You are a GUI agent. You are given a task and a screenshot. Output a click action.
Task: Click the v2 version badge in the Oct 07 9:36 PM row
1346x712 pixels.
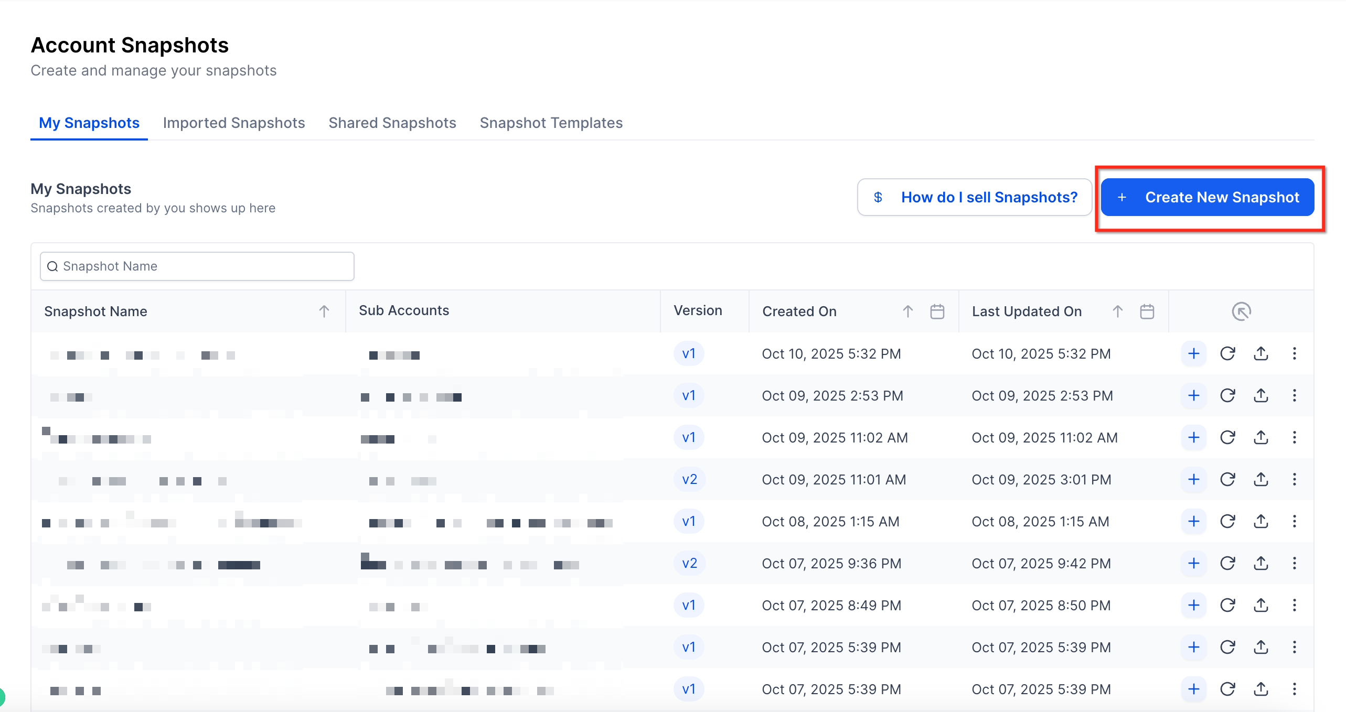pyautogui.click(x=689, y=564)
